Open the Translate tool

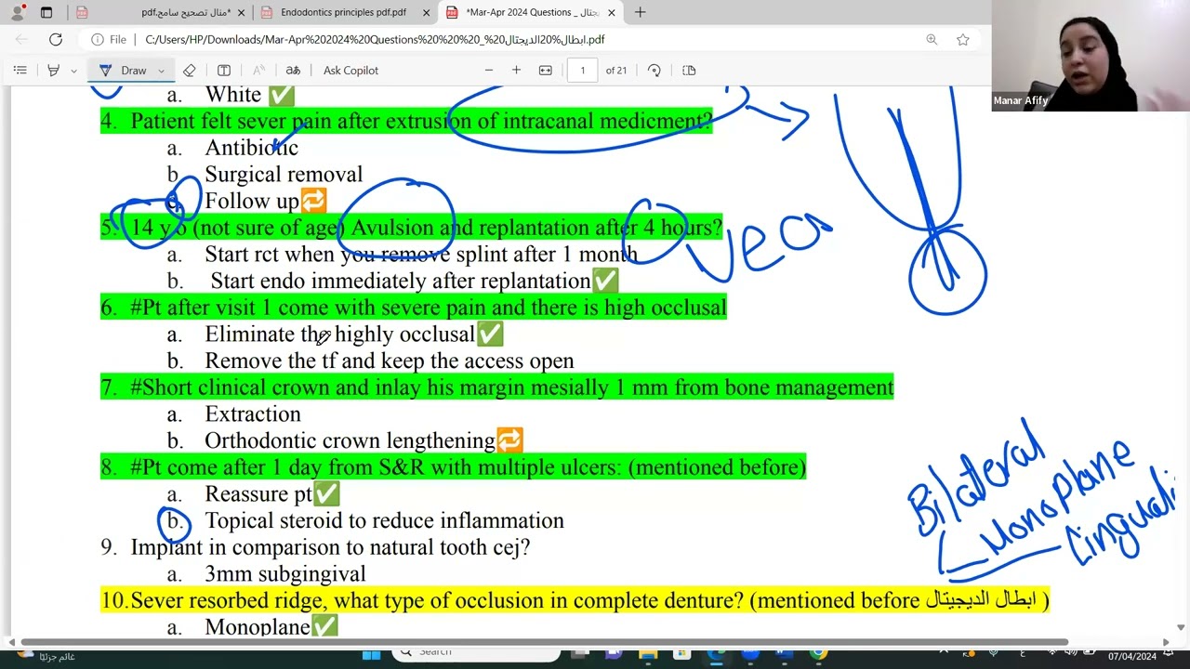coord(293,71)
